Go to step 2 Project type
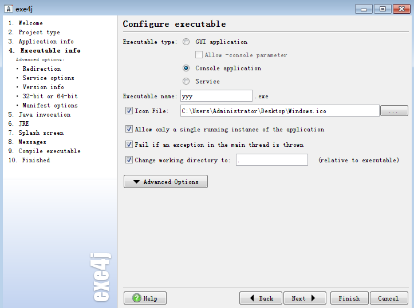The width and height of the screenshot is (414, 308). 34,32
